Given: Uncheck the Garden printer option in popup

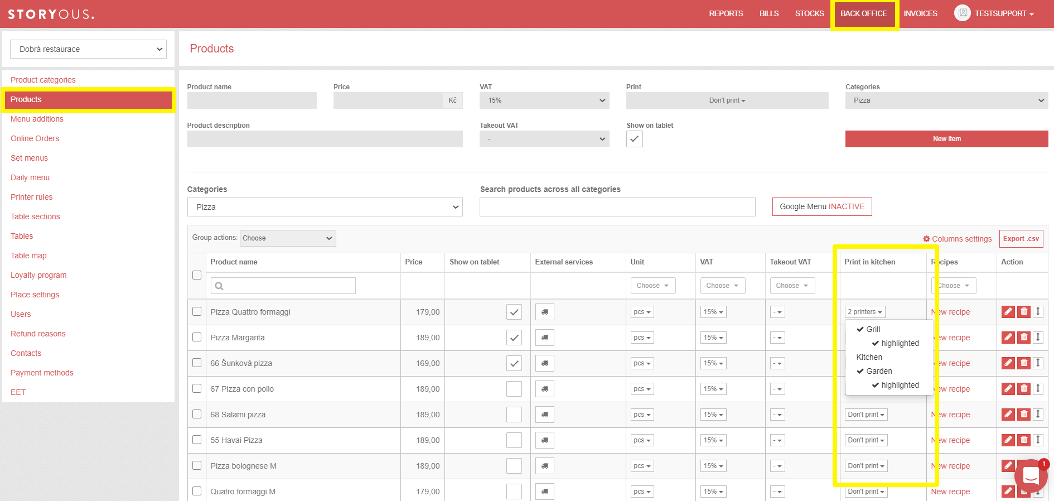Looking at the screenshot, I should pos(874,371).
